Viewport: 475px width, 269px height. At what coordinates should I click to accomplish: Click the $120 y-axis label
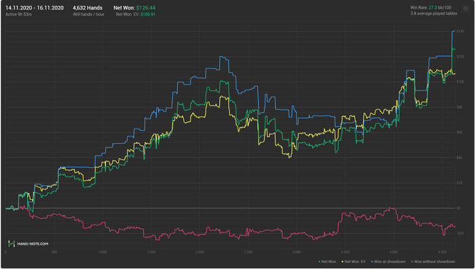point(460,57)
